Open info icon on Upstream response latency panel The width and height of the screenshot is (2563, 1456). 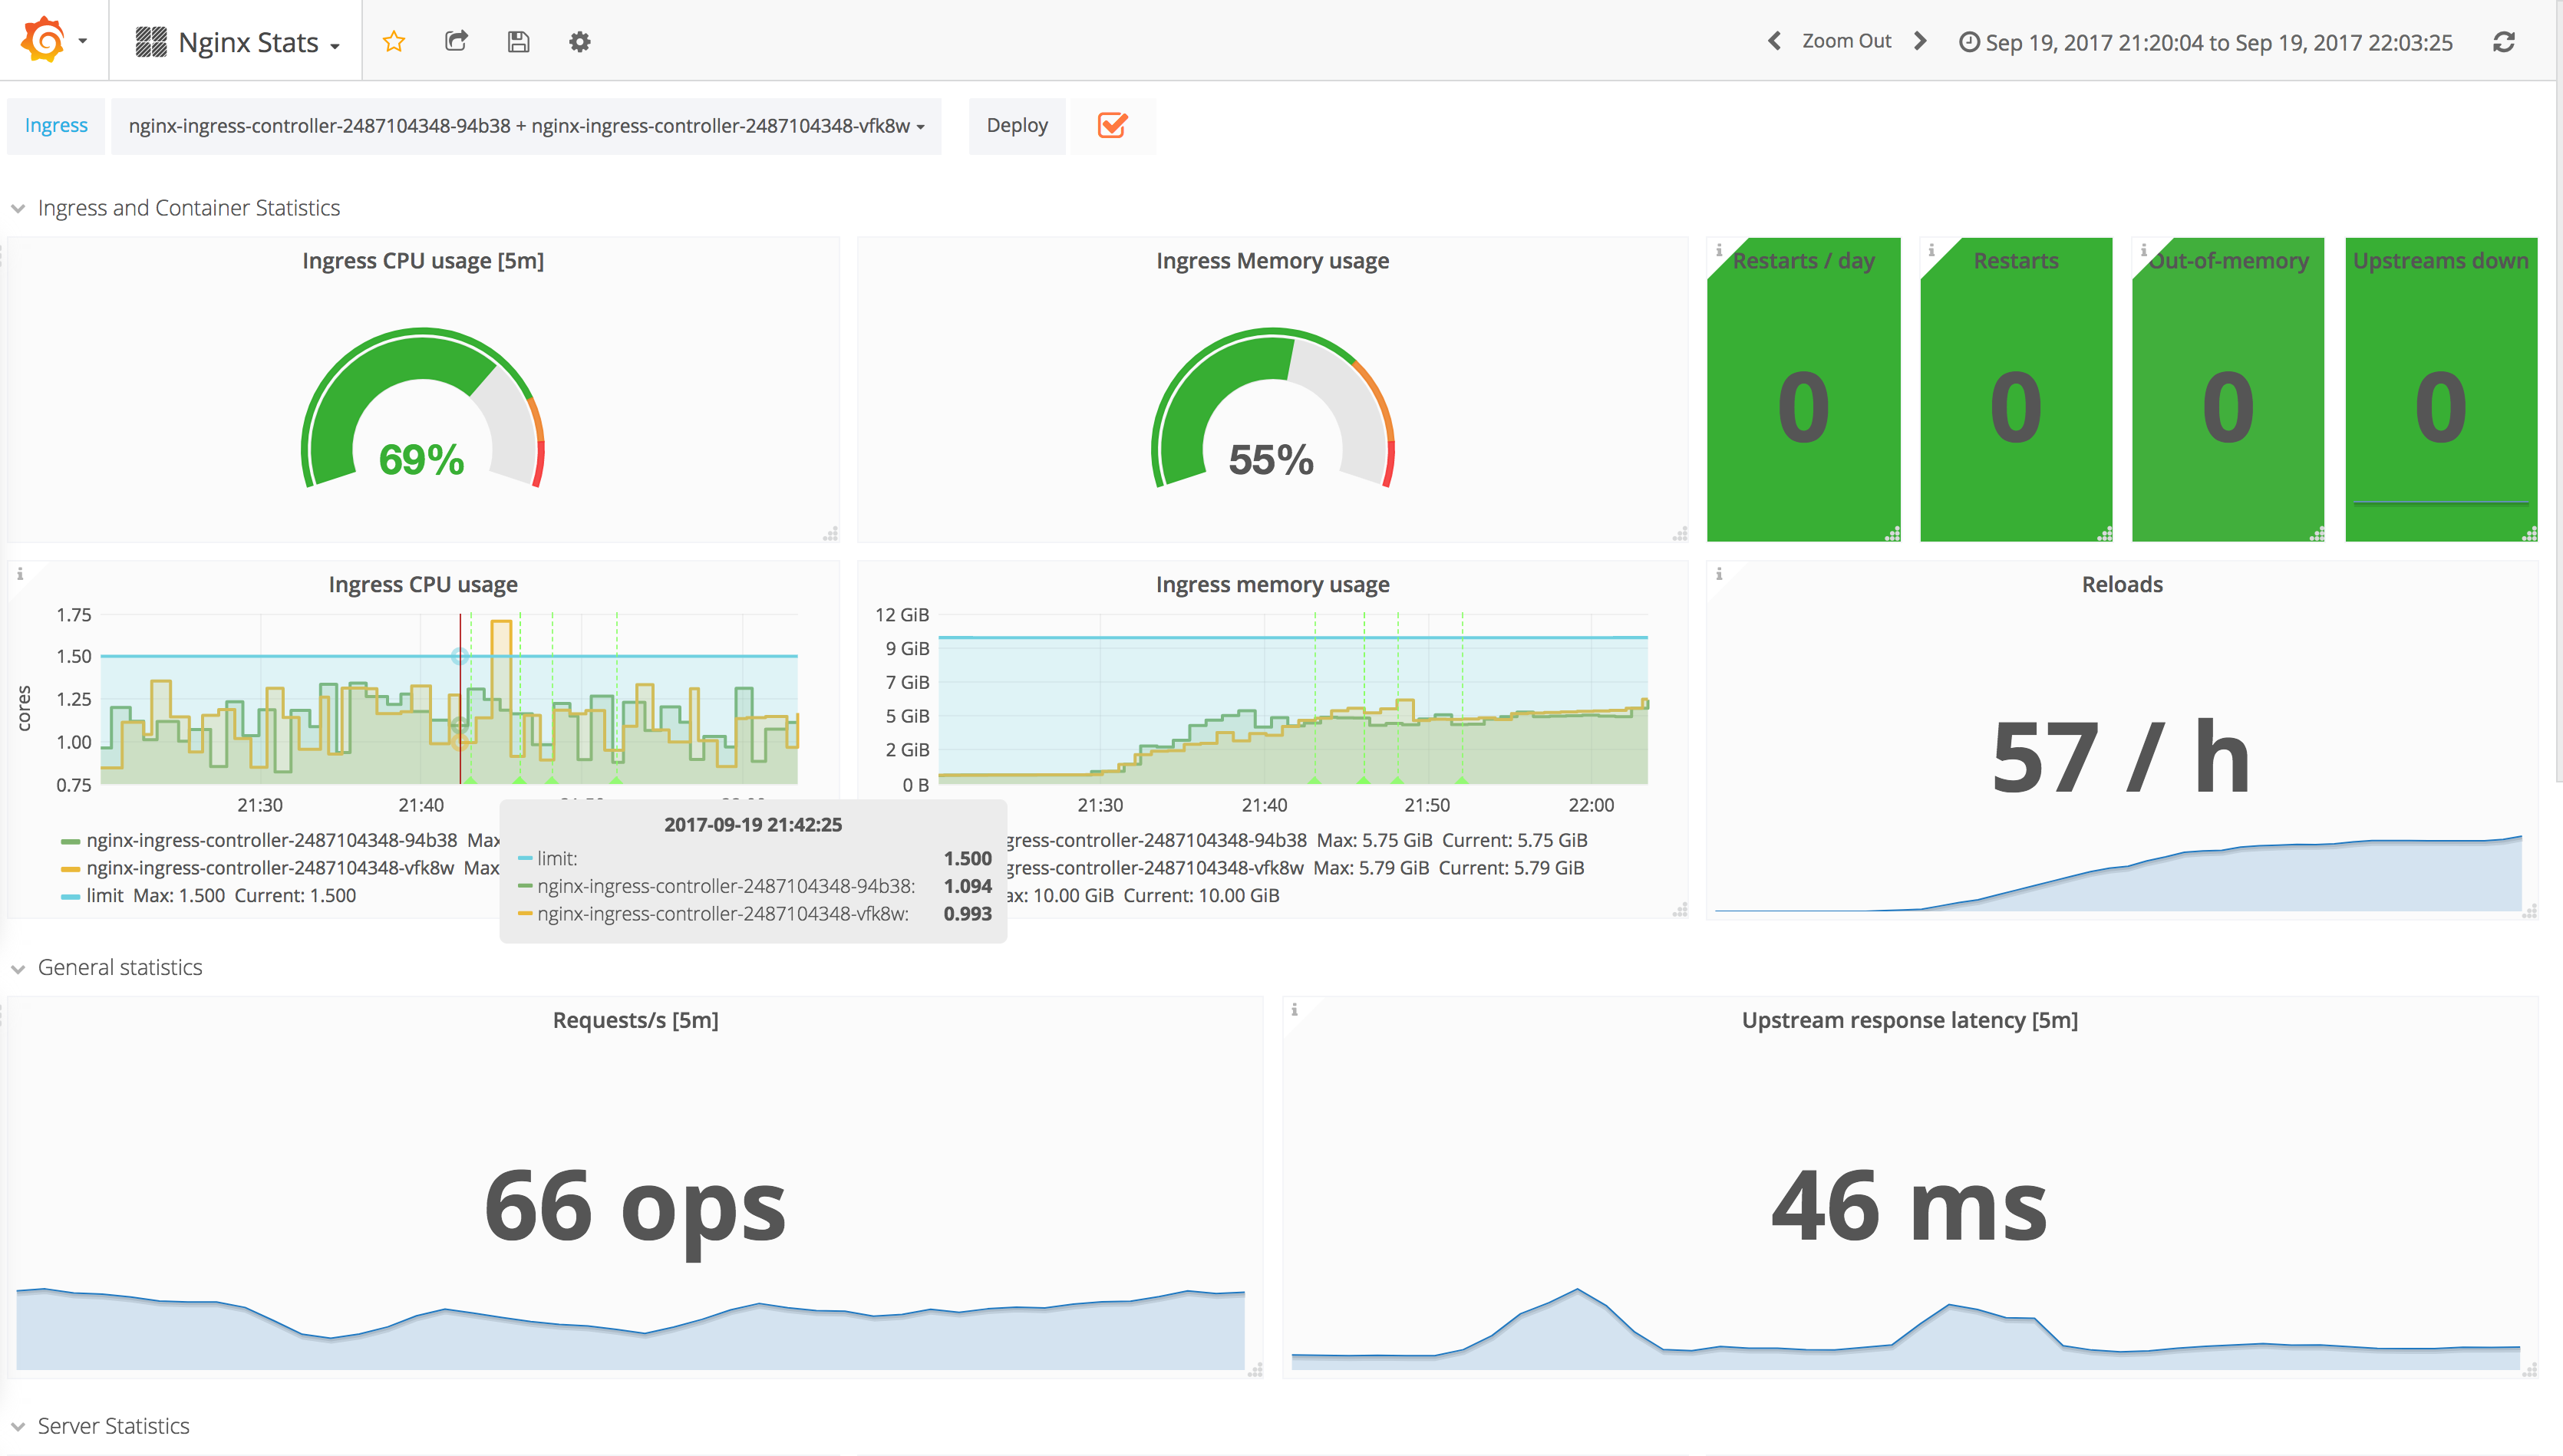(1294, 1010)
